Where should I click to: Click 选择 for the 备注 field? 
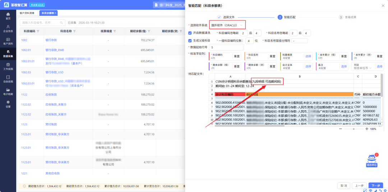pyautogui.click(x=344, y=66)
